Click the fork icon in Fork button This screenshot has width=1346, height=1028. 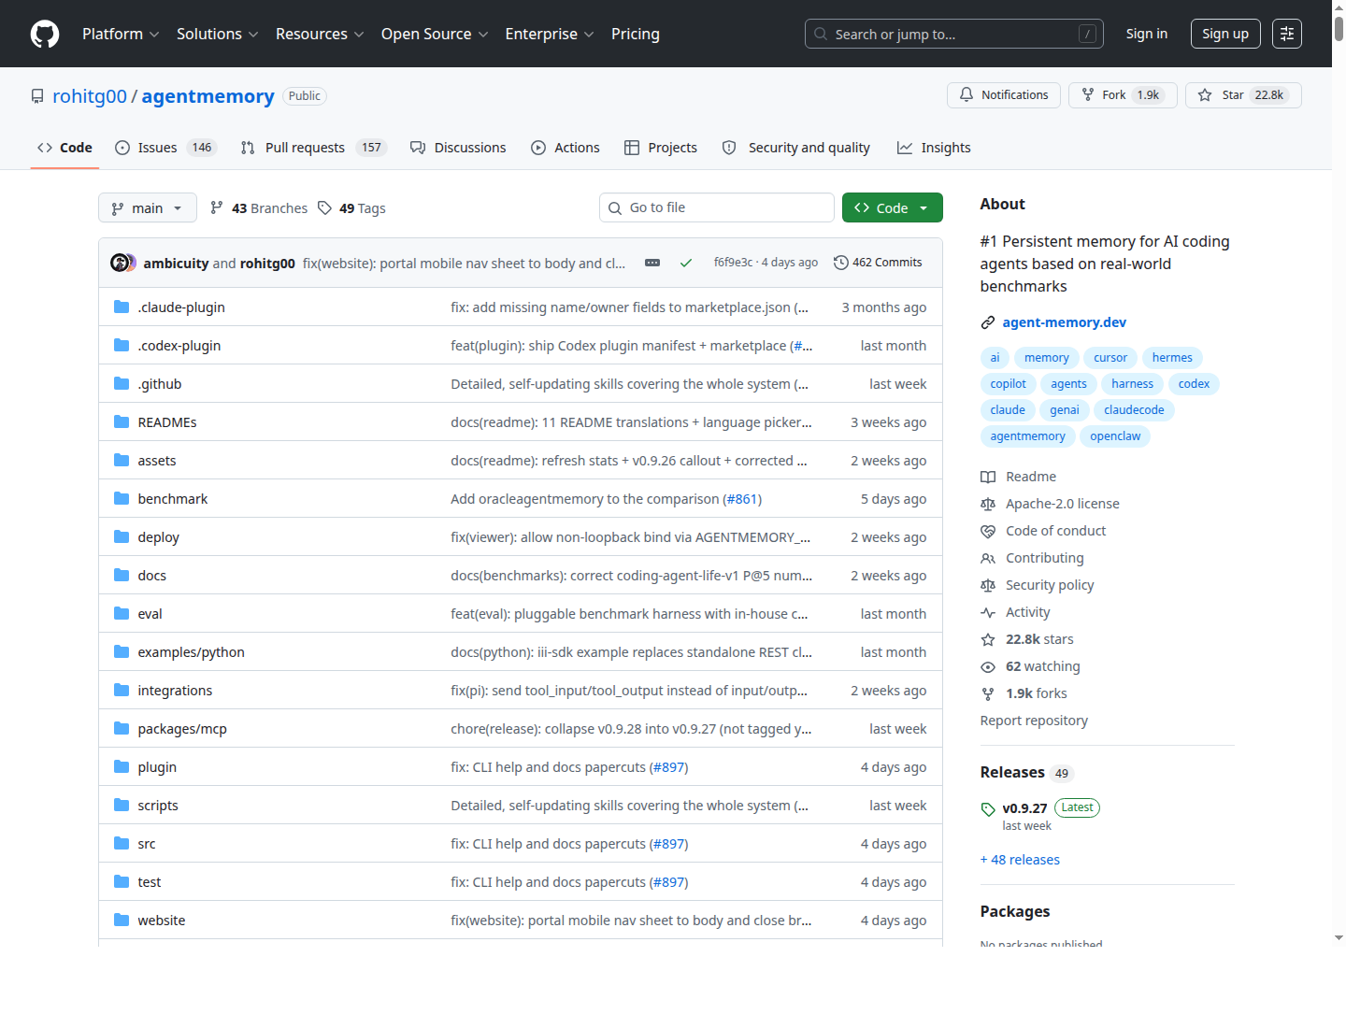[1088, 95]
